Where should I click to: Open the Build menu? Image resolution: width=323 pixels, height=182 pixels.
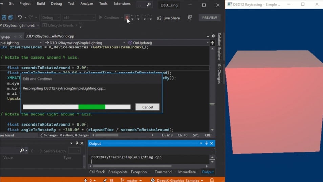coord(41,3)
